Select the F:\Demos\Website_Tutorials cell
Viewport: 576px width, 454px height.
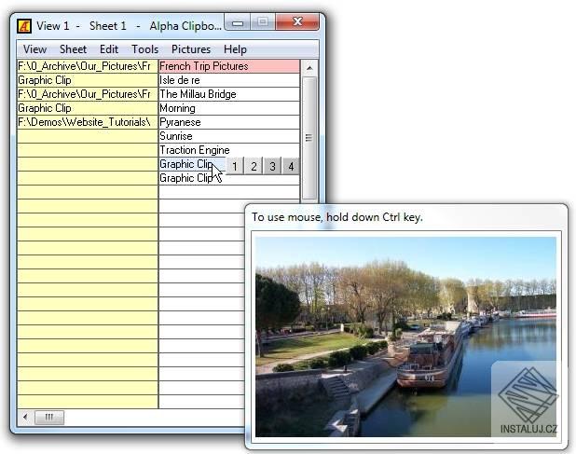pyautogui.click(x=88, y=122)
